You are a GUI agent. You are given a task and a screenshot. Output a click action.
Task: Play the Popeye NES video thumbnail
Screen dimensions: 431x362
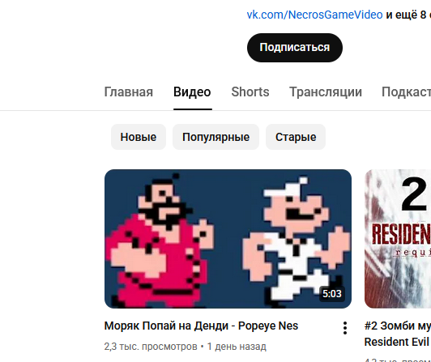click(228, 239)
